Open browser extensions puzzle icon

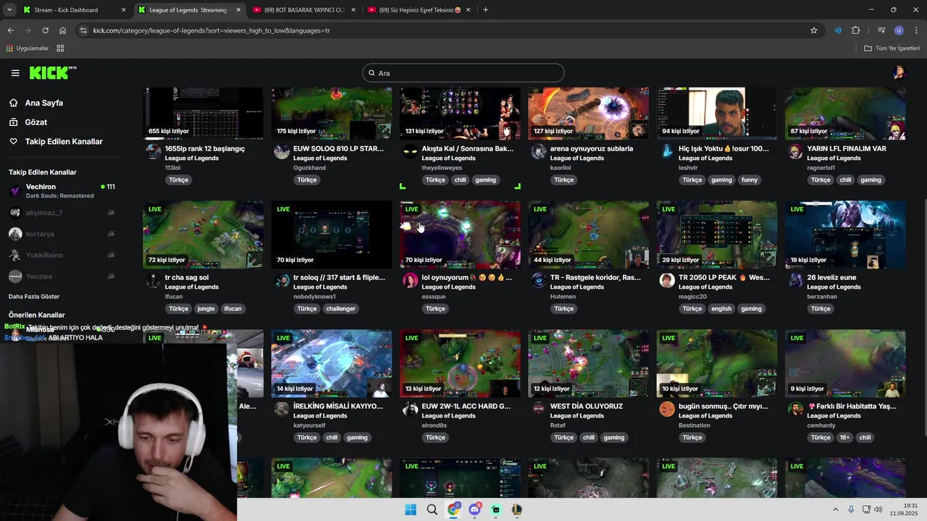coord(855,30)
